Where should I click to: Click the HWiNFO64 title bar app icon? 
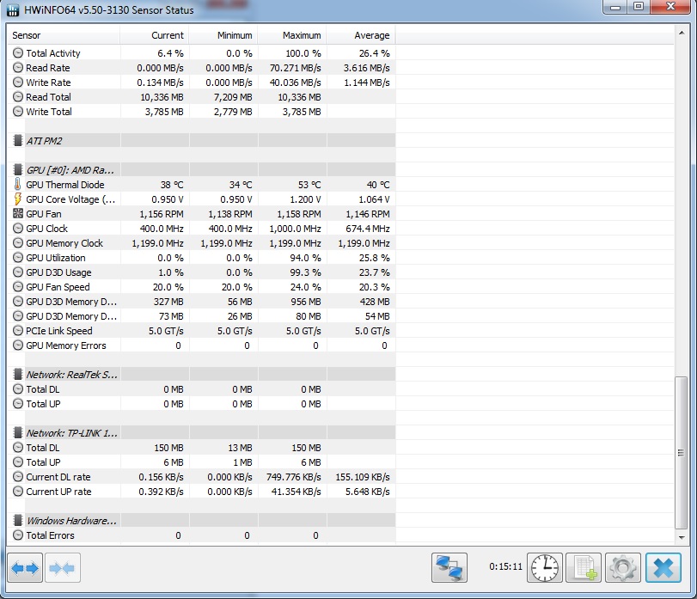click(13, 9)
